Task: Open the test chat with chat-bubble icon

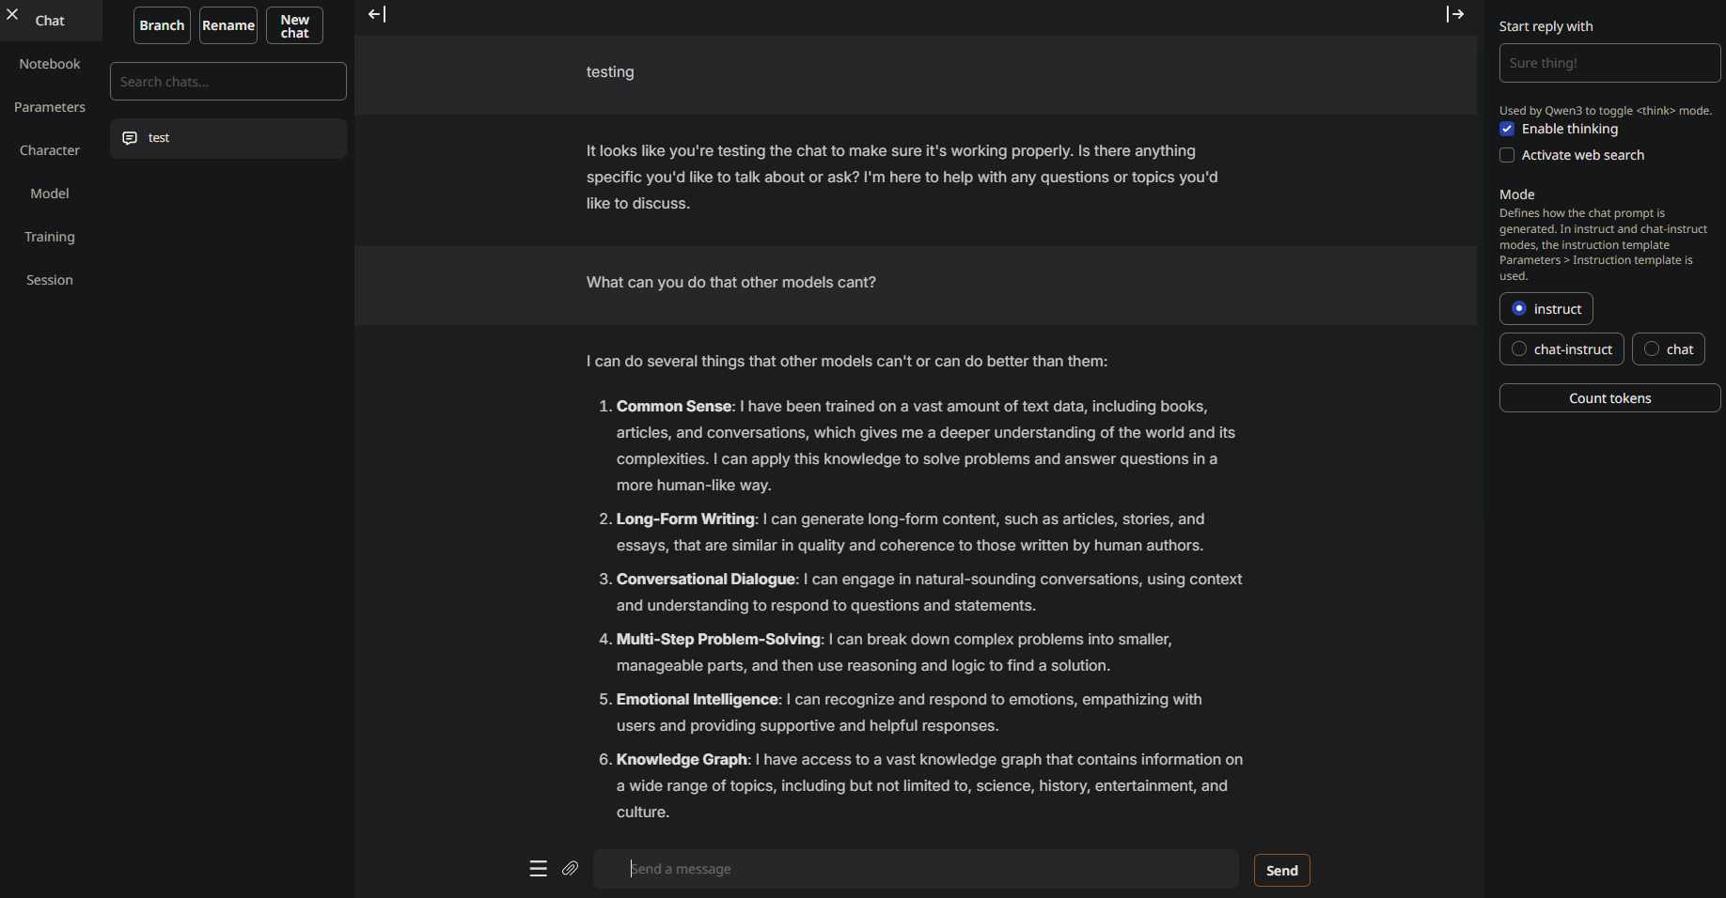Action: tap(228, 138)
